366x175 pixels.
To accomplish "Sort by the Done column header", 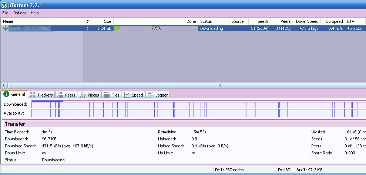I will [156, 21].
